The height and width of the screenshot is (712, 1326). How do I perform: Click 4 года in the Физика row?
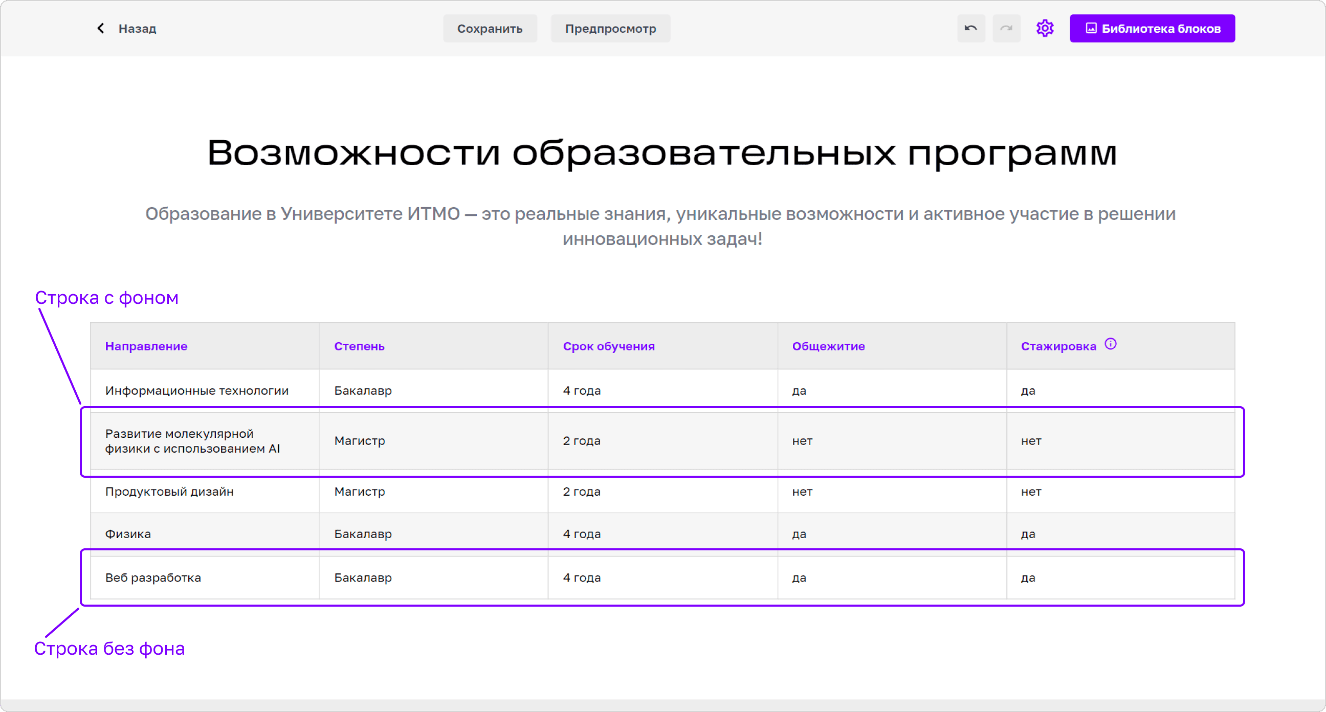[582, 534]
